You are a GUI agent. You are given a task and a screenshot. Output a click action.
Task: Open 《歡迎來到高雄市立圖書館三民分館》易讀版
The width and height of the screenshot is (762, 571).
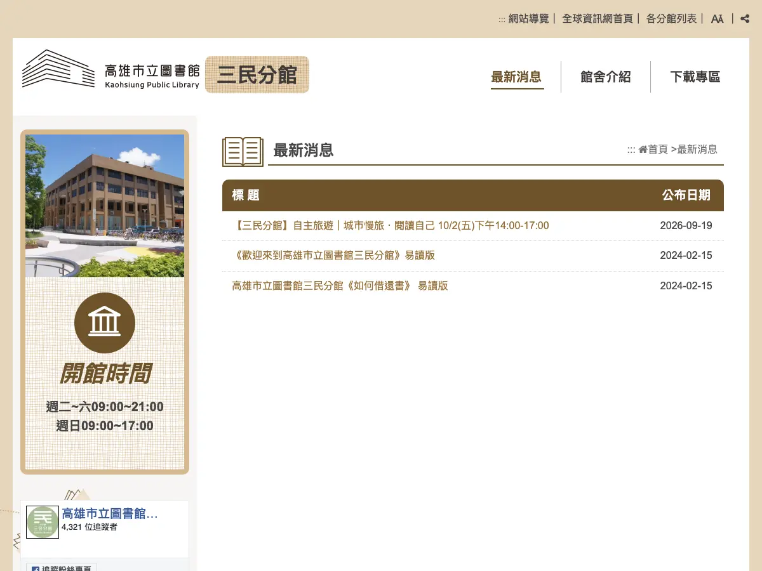(333, 256)
